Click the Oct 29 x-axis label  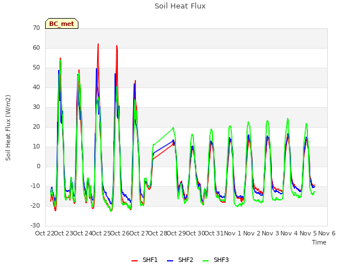click(177, 233)
